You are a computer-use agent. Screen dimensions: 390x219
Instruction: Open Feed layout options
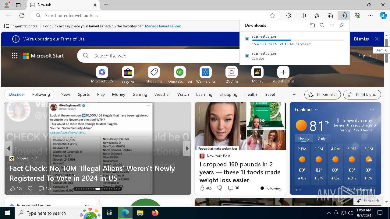click(362, 95)
